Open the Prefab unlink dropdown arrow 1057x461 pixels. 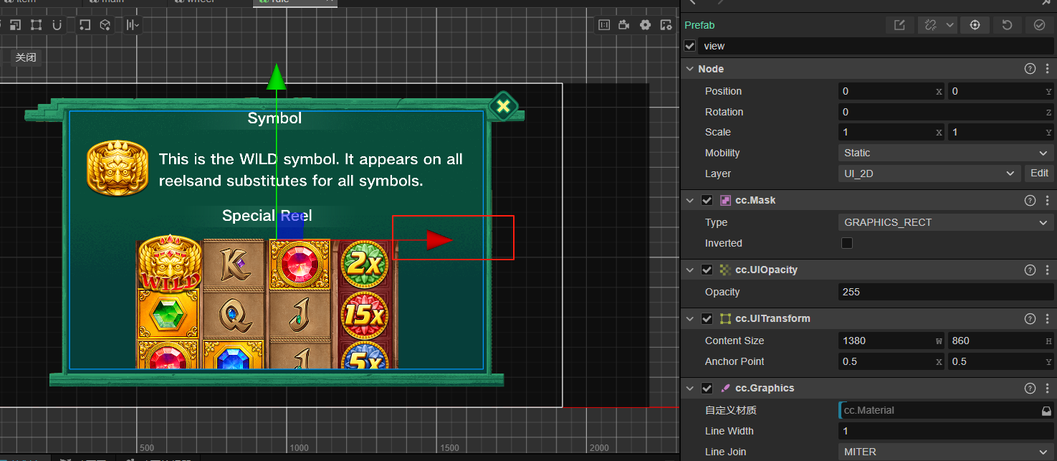tap(950, 25)
